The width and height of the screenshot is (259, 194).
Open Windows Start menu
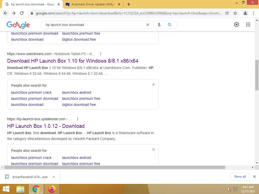pyautogui.click(x=6, y=189)
